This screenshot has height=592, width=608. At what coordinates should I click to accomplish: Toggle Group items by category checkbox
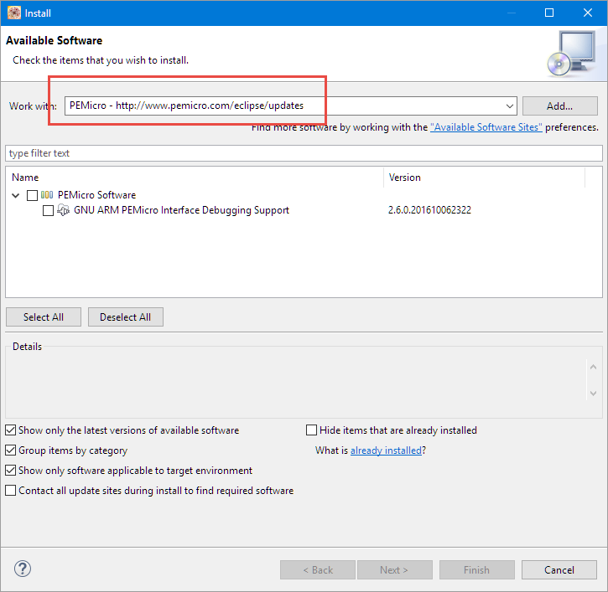(x=10, y=450)
